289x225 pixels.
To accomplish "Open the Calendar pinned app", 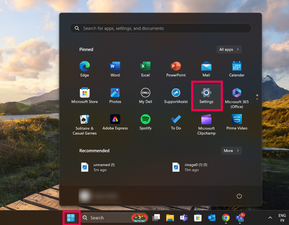I will click(237, 69).
